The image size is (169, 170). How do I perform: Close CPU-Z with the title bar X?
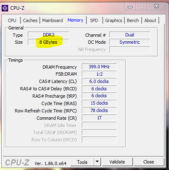click(x=156, y=6)
